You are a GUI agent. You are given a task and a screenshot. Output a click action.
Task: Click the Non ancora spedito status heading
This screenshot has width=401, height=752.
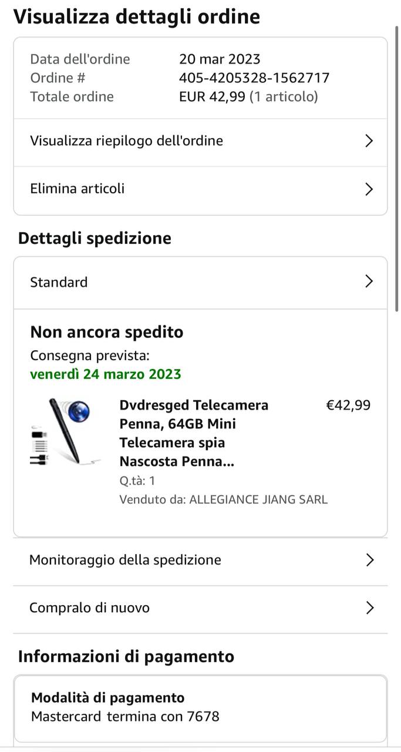(x=107, y=332)
